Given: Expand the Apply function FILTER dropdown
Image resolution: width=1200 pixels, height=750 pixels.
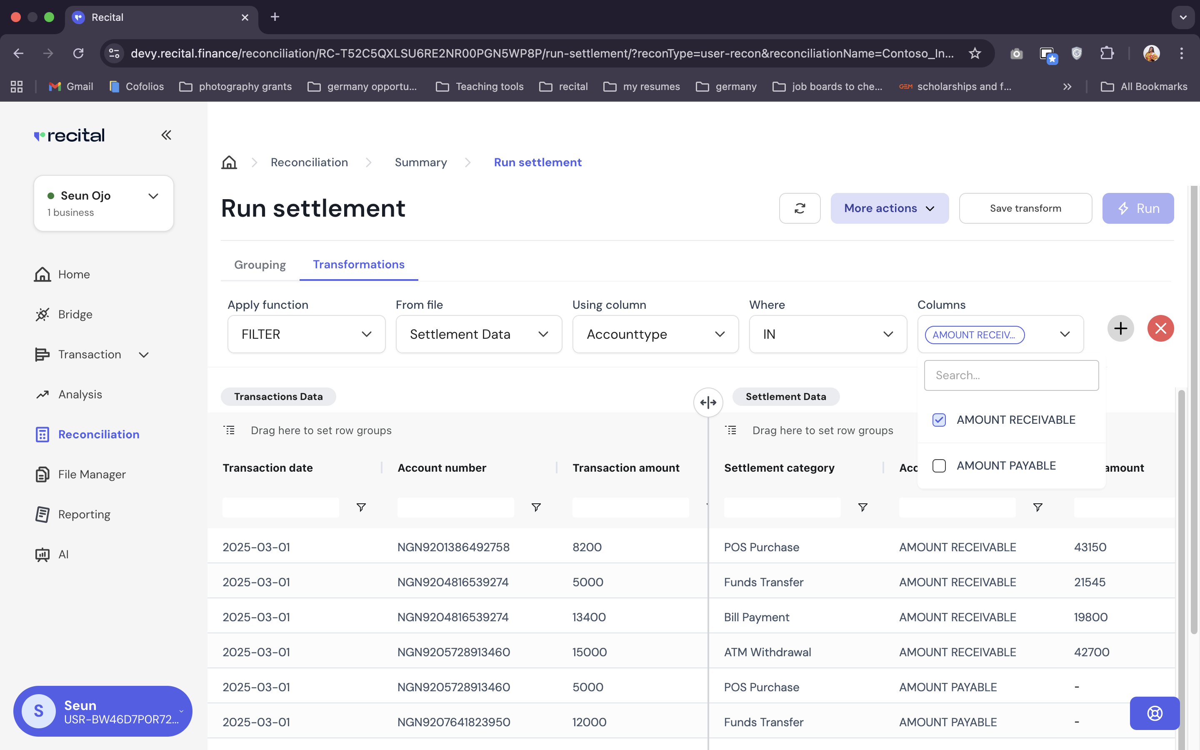Looking at the screenshot, I should (306, 334).
